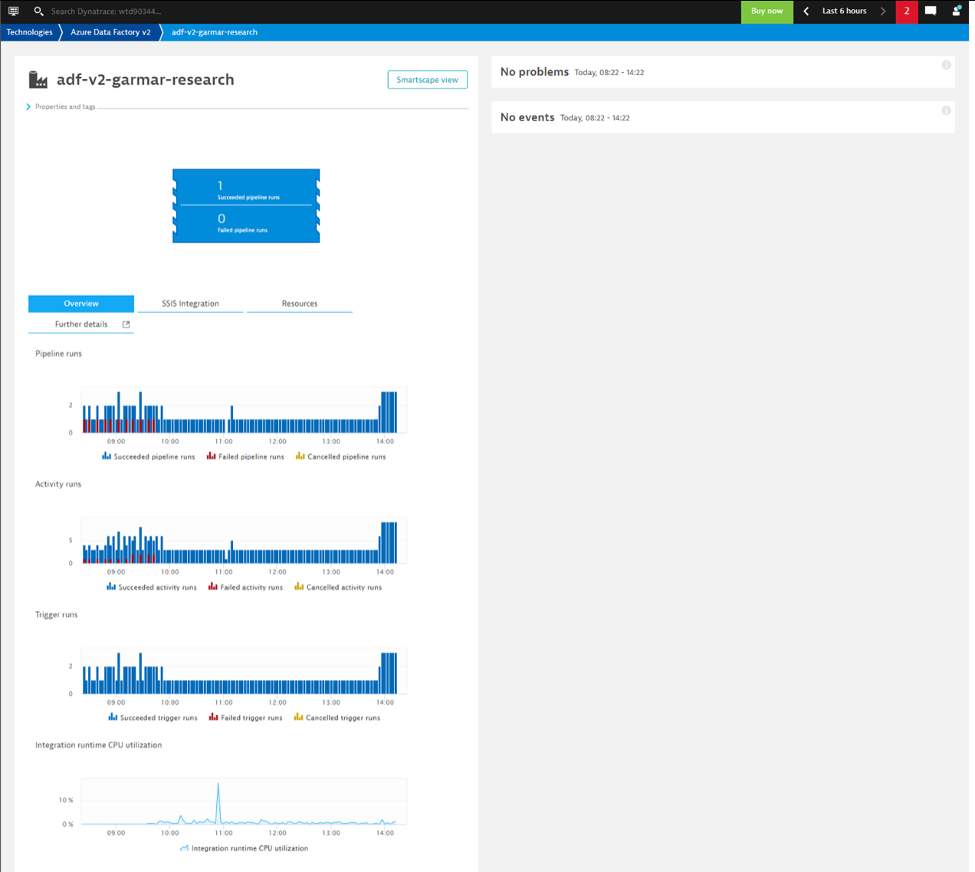Toggle Cancelled trigger runs legend
Viewport: 975px width, 872px height.
[337, 717]
